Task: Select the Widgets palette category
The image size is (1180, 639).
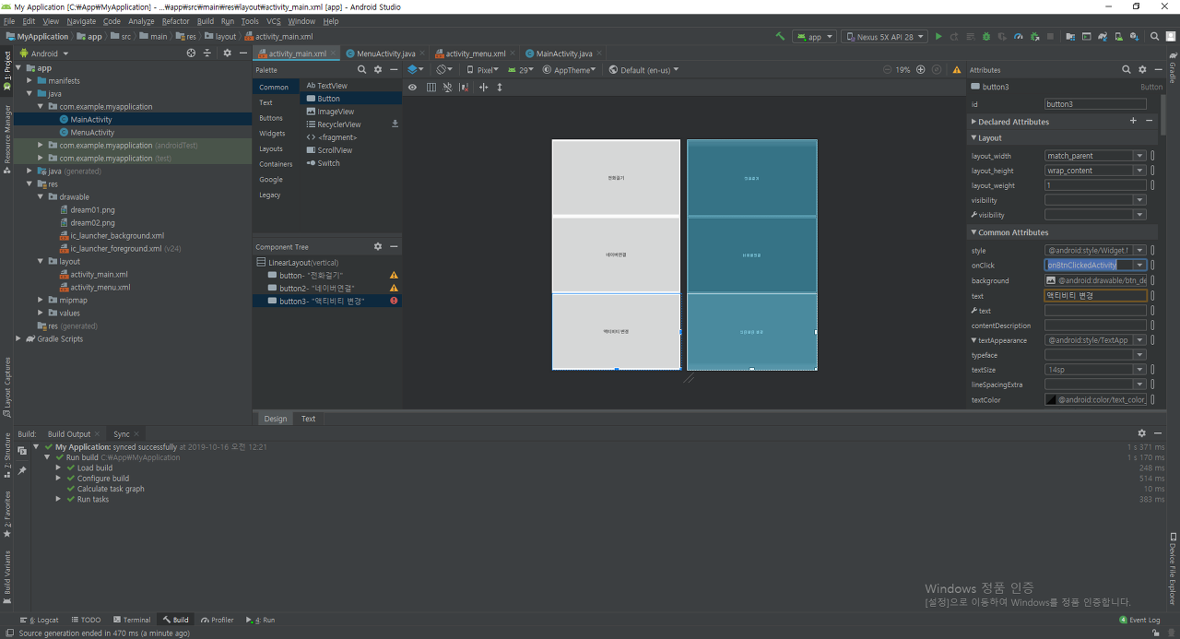Action: (x=272, y=134)
